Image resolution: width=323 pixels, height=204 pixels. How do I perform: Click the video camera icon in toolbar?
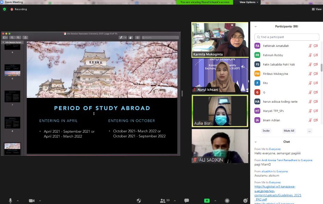[x=31, y=201]
